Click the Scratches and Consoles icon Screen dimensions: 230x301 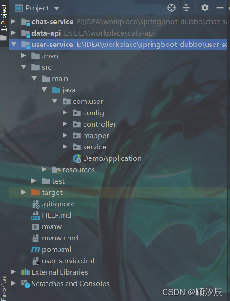point(26,284)
